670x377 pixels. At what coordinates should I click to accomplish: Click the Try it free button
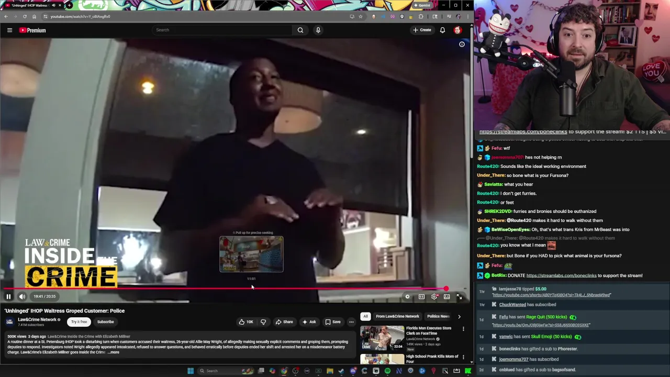[x=79, y=322]
